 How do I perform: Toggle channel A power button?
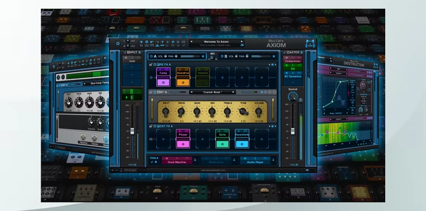(x=151, y=56)
